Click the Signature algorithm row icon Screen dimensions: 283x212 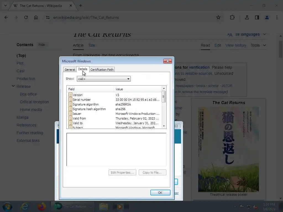70,104
